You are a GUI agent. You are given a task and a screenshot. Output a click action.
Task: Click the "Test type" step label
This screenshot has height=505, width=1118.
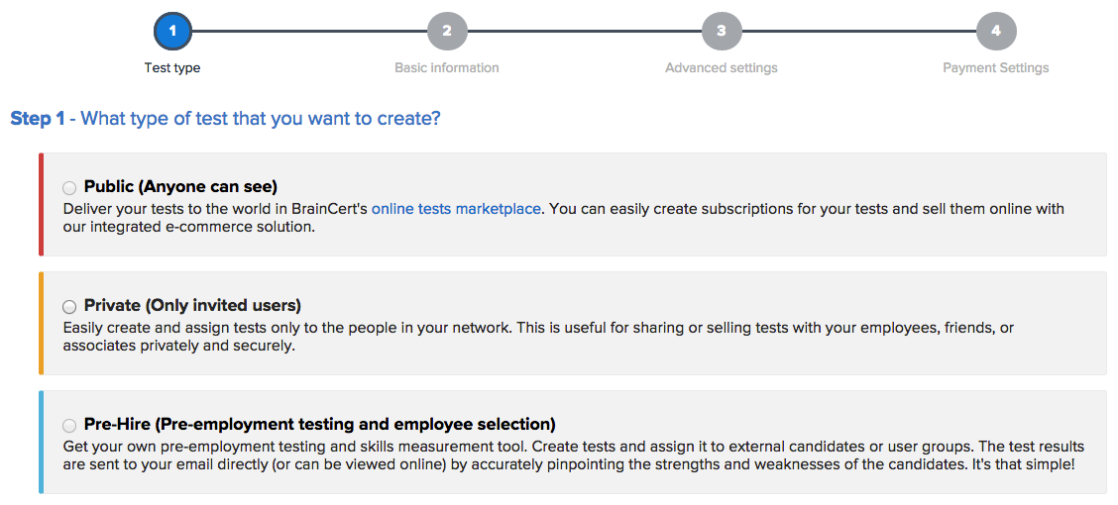point(172,68)
